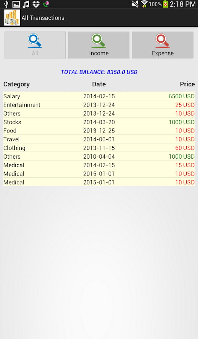The image size is (198, 339).
Task: Tap the Wi-Fi signal icon
Action: click(x=144, y=4)
